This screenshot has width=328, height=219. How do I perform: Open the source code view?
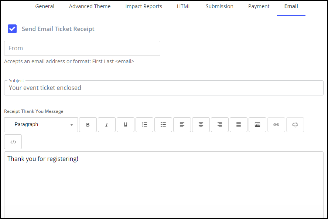pos(13,142)
